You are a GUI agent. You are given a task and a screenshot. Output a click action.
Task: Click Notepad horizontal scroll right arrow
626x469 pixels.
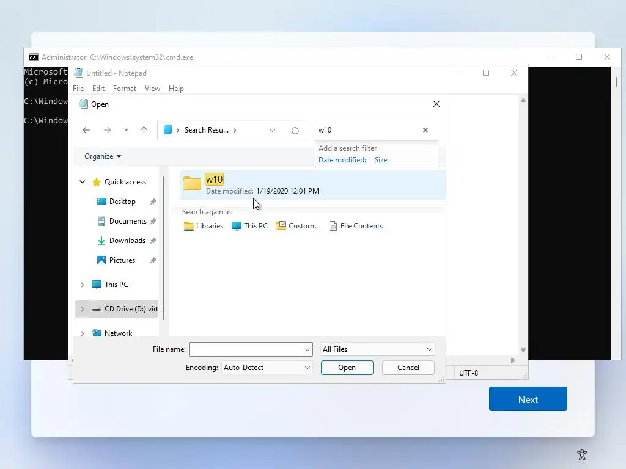tap(513, 360)
